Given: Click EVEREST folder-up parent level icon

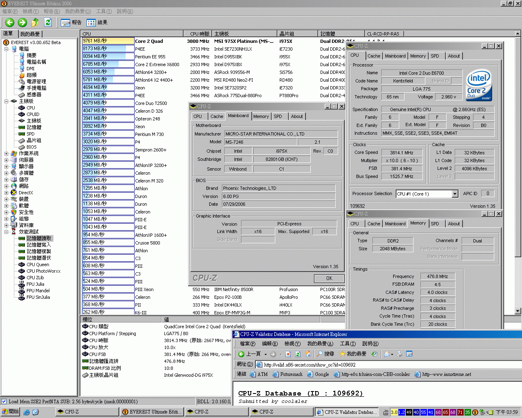Looking at the screenshot, I should 35,22.
